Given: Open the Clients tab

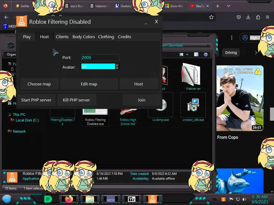Looking at the screenshot, I should pyautogui.click(x=62, y=37).
